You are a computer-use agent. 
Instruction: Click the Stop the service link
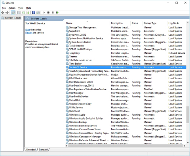click(28, 30)
